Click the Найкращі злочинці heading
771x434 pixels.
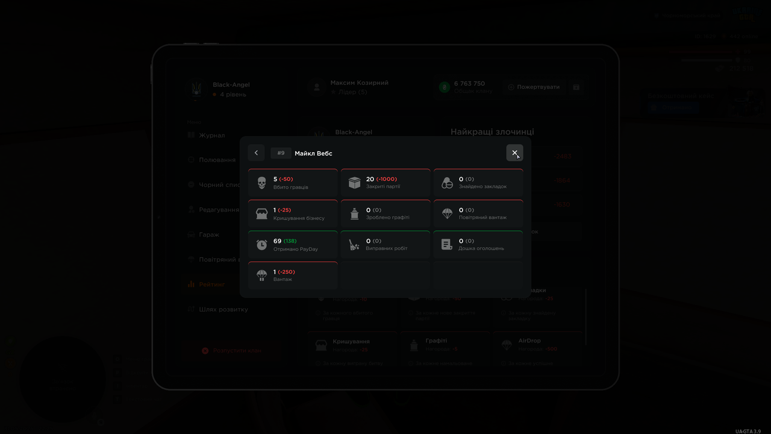[x=492, y=132]
